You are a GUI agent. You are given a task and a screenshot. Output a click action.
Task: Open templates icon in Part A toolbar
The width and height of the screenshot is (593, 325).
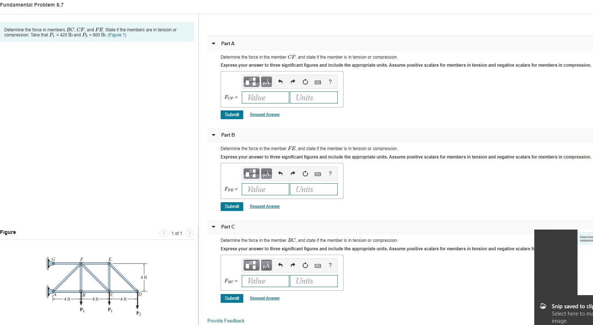(252, 82)
